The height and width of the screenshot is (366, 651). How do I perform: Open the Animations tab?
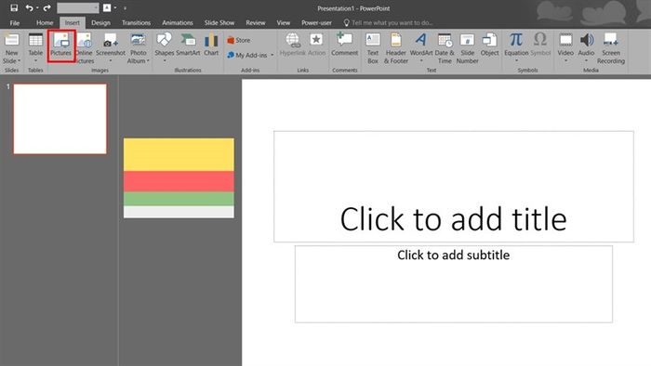pos(178,23)
